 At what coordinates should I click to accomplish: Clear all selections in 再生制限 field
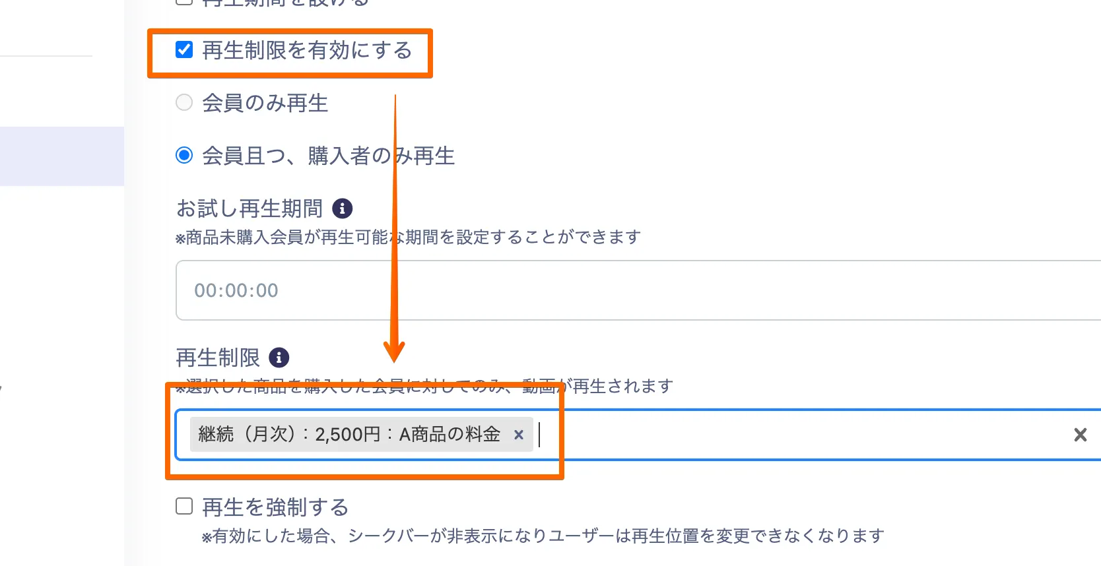1080,435
